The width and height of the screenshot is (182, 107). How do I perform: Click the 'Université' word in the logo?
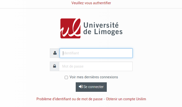pos(101,25)
